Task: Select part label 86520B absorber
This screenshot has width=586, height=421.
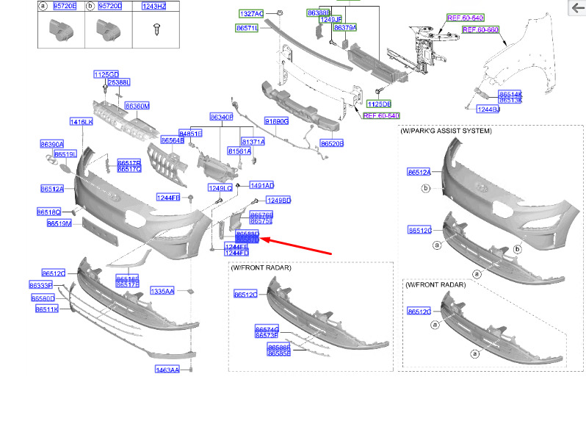Action: [332, 143]
